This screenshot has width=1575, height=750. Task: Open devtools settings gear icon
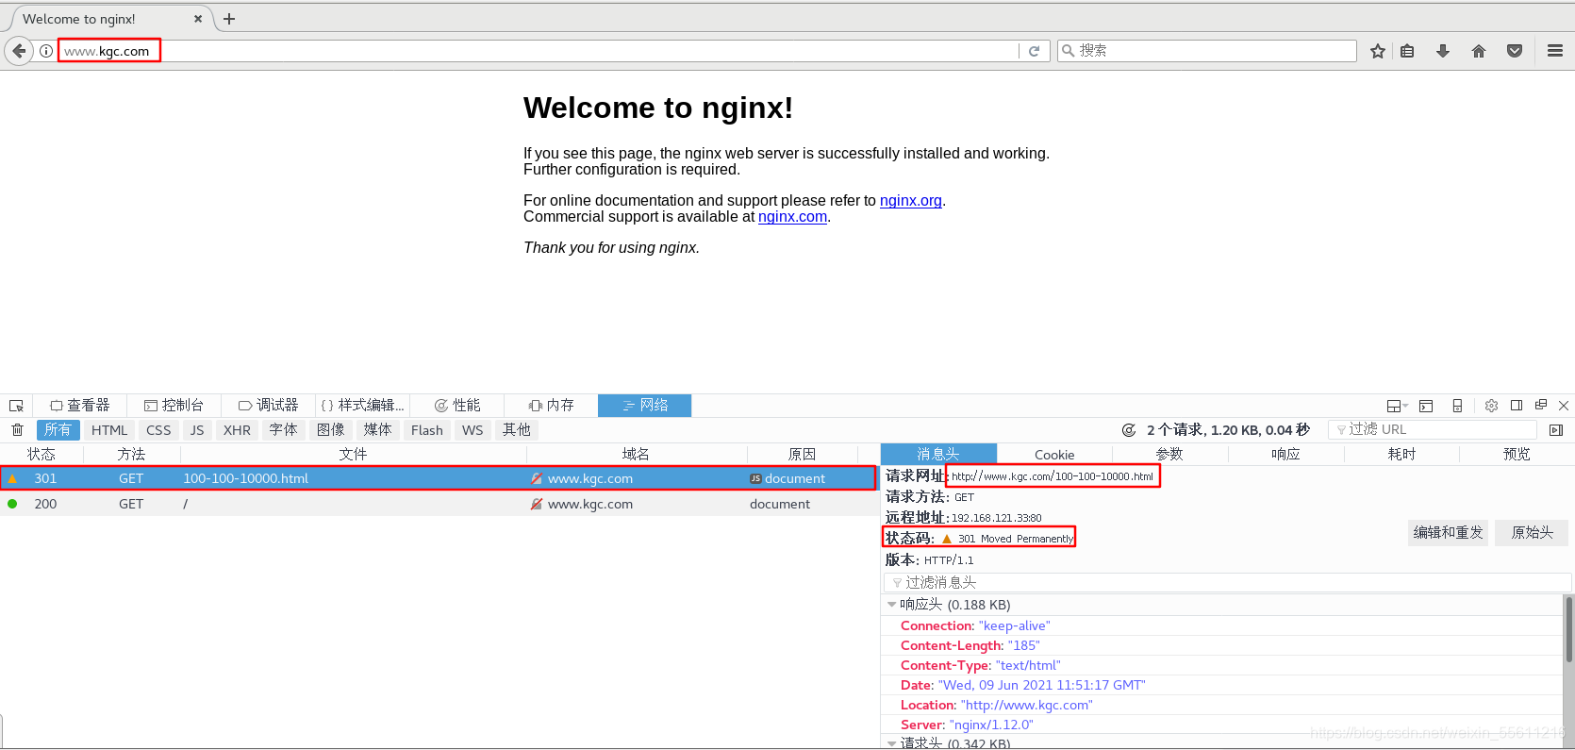point(1491,406)
